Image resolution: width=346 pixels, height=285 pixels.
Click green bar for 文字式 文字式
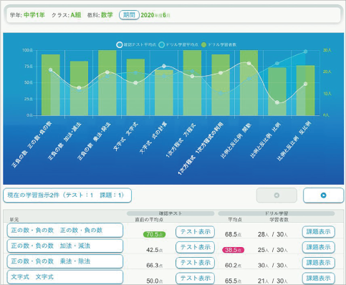(135, 87)
